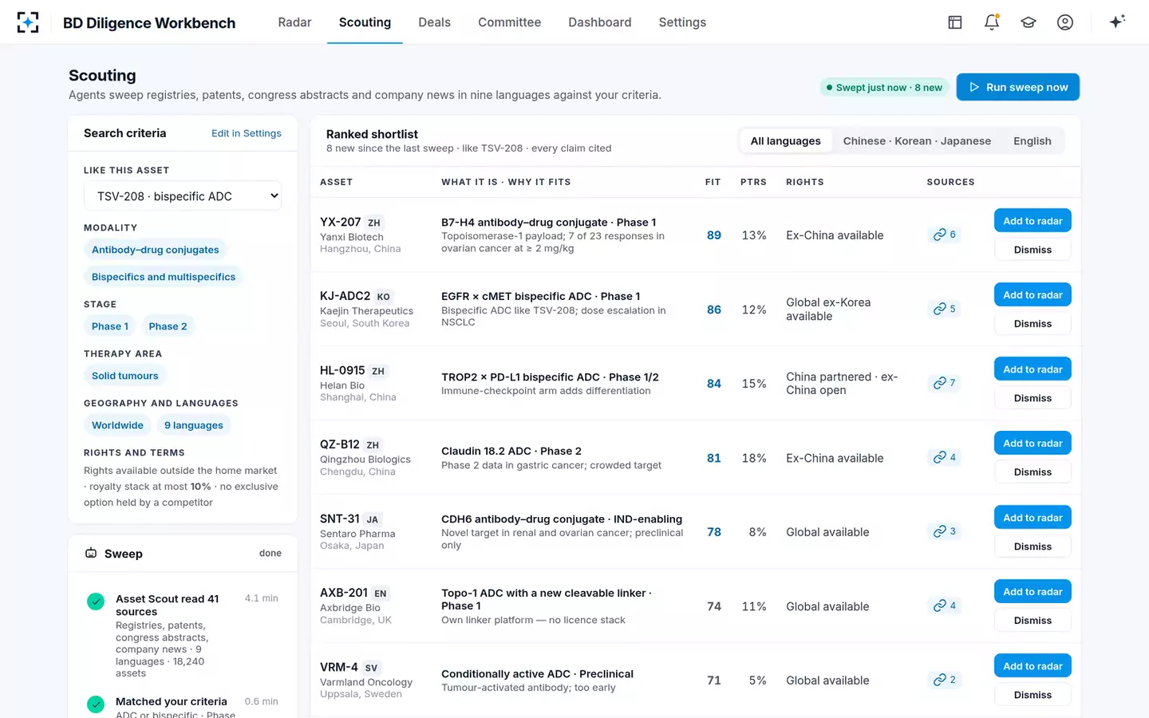Click the green check beside Asset Scout step
This screenshot has height=718, width=1149.
coord(96,602)
